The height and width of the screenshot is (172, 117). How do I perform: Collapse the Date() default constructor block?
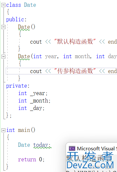4,27
